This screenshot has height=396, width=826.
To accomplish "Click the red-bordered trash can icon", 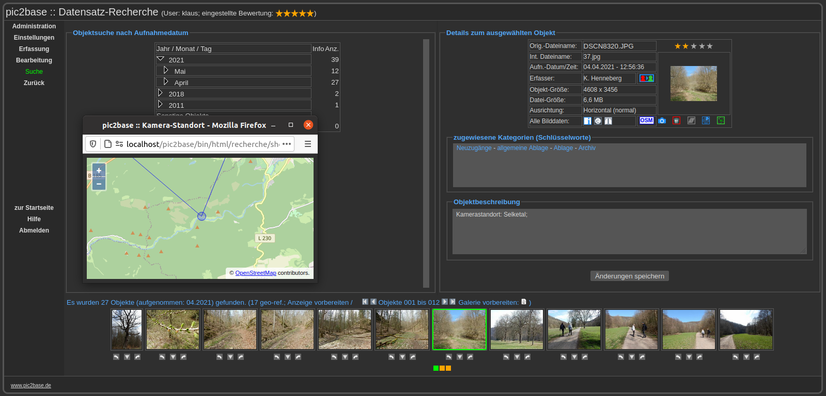I will [x=676, y=121].
